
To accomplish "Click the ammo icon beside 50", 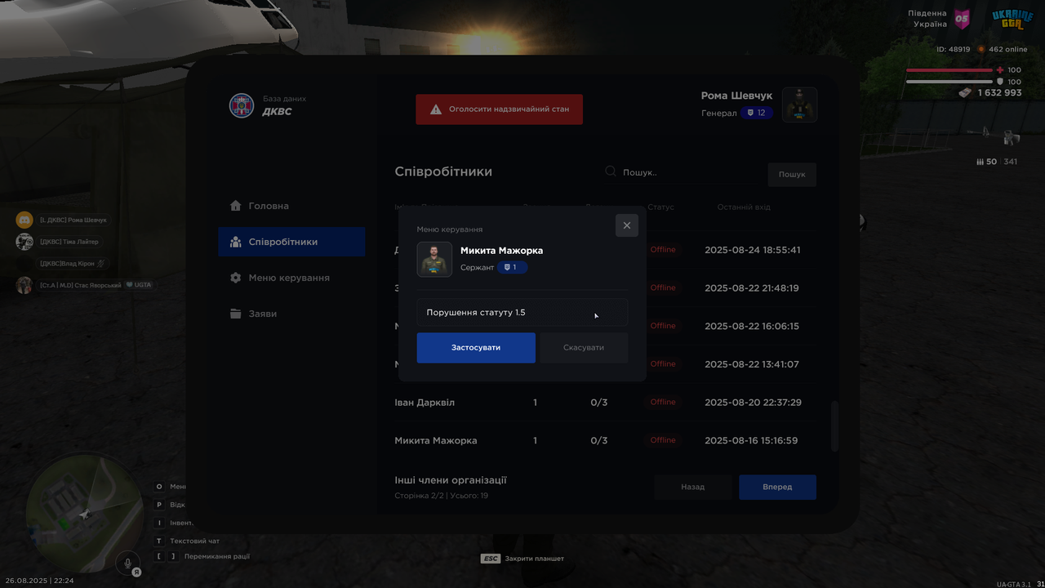I will point(980,162).
